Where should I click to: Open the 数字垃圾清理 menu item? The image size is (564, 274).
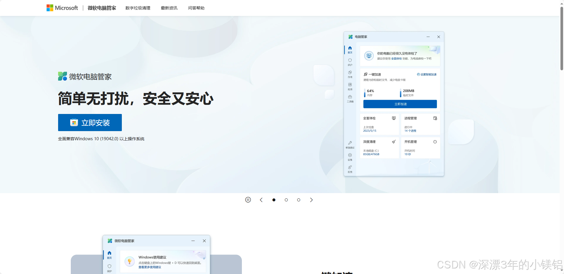click(x=138, y=8)
